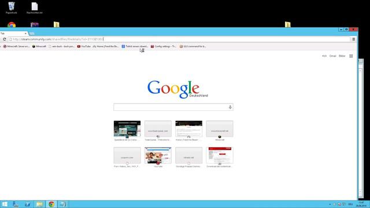The width and height of the screenshot is (370, 208).
Task: Close the open browser tab
Action: (25, 34)
